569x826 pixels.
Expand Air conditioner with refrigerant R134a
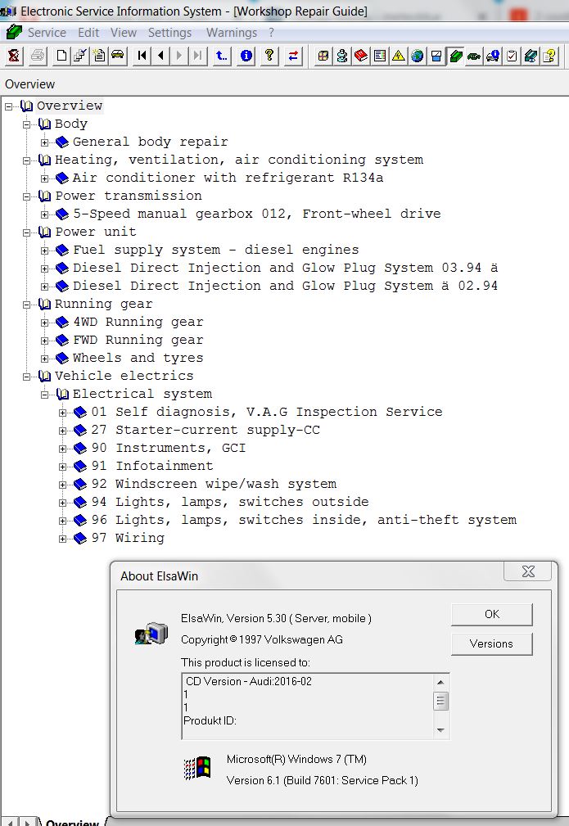[x=45, y=178]
